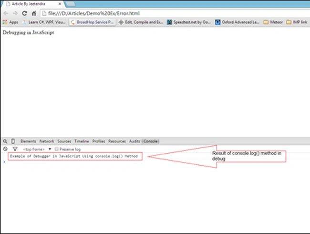Expand the top frame dropdown

(x=37, y=149)
